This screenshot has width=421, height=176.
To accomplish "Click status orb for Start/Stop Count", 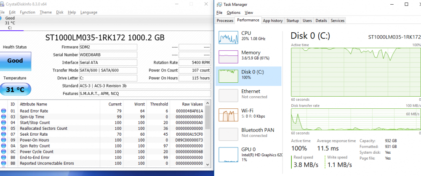I will pos(3,123).
